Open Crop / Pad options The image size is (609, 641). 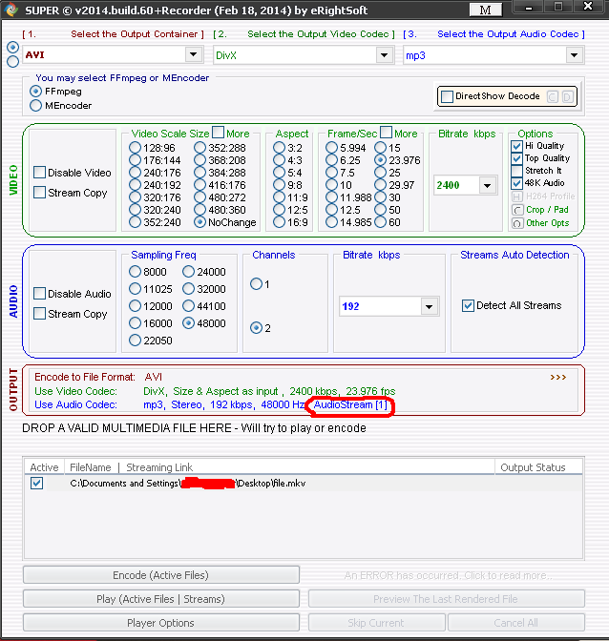(517, 210)
